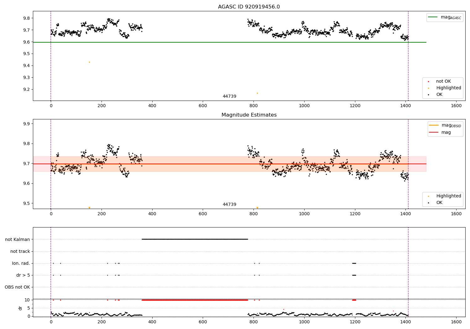Screen dimensions: 470x329
Task: Click the red dr=10 marker band between 360 and 775
Action: click(195, 300)
